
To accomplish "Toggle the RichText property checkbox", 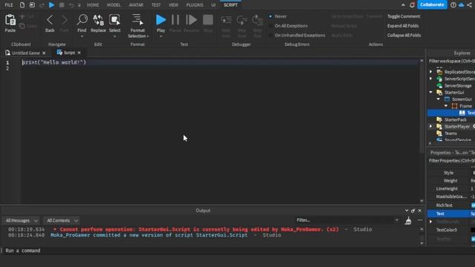I will 473,205.
